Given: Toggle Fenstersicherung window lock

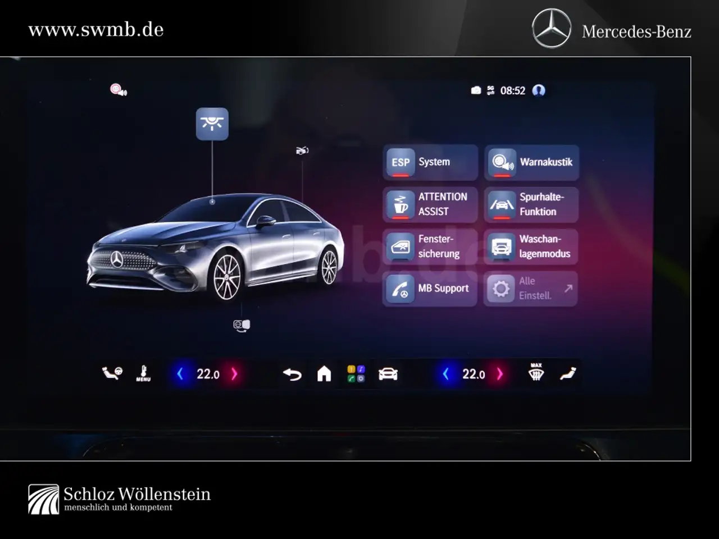Looking at the screenshot, I should [430, 246].
